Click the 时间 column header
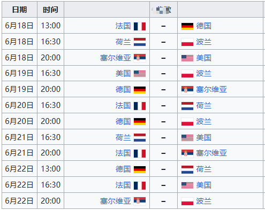Image resolution: width=265 pixels, height=210 pixels. pos(50,10)
